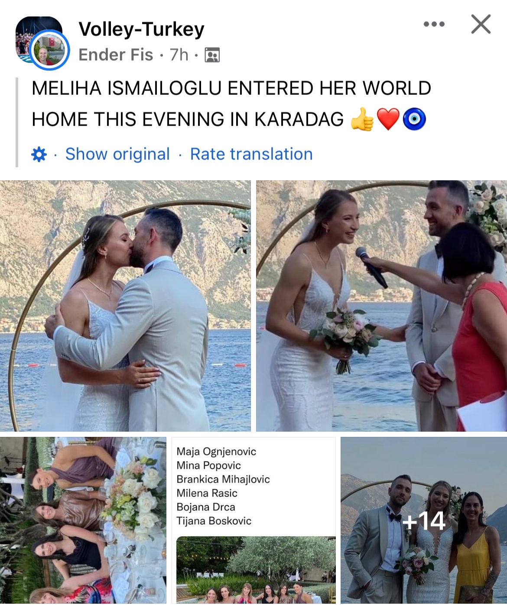507x605 pixels.
Task: Close the post with the X icon
Action: pos(481,24)
